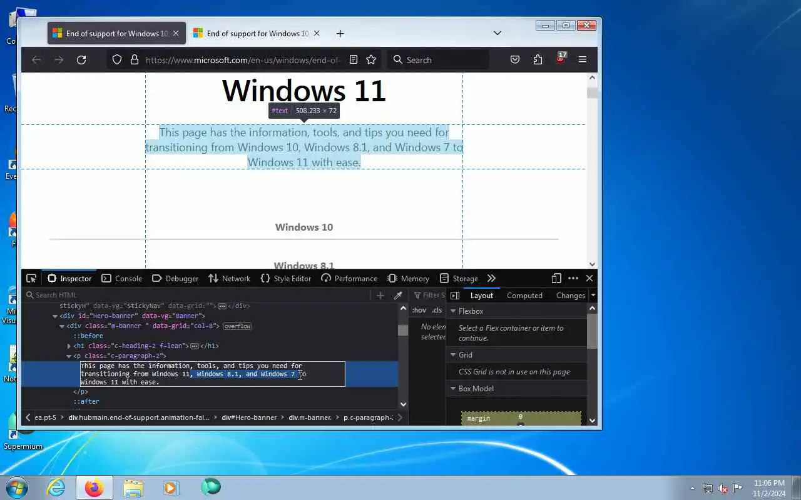801x500 pixels.
Task: Click the Firefox Search box
Action: tap(438, 60)
